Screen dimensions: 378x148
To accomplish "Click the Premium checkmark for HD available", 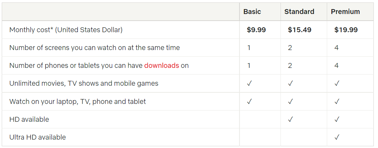I will click(x=337, y=119).
